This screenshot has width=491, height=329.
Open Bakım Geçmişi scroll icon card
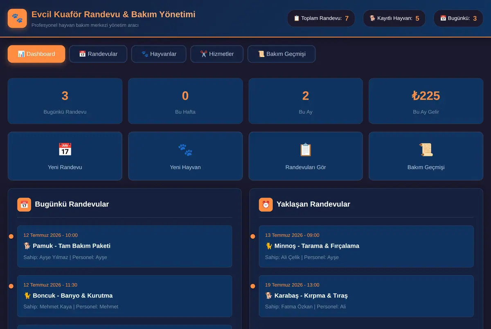pos(426,156)
